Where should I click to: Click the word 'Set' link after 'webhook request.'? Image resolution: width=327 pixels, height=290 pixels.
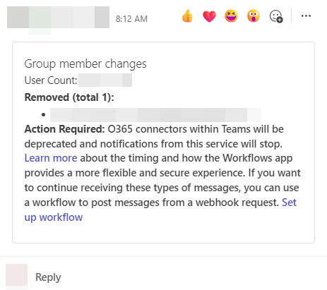(x=289, y=203)
